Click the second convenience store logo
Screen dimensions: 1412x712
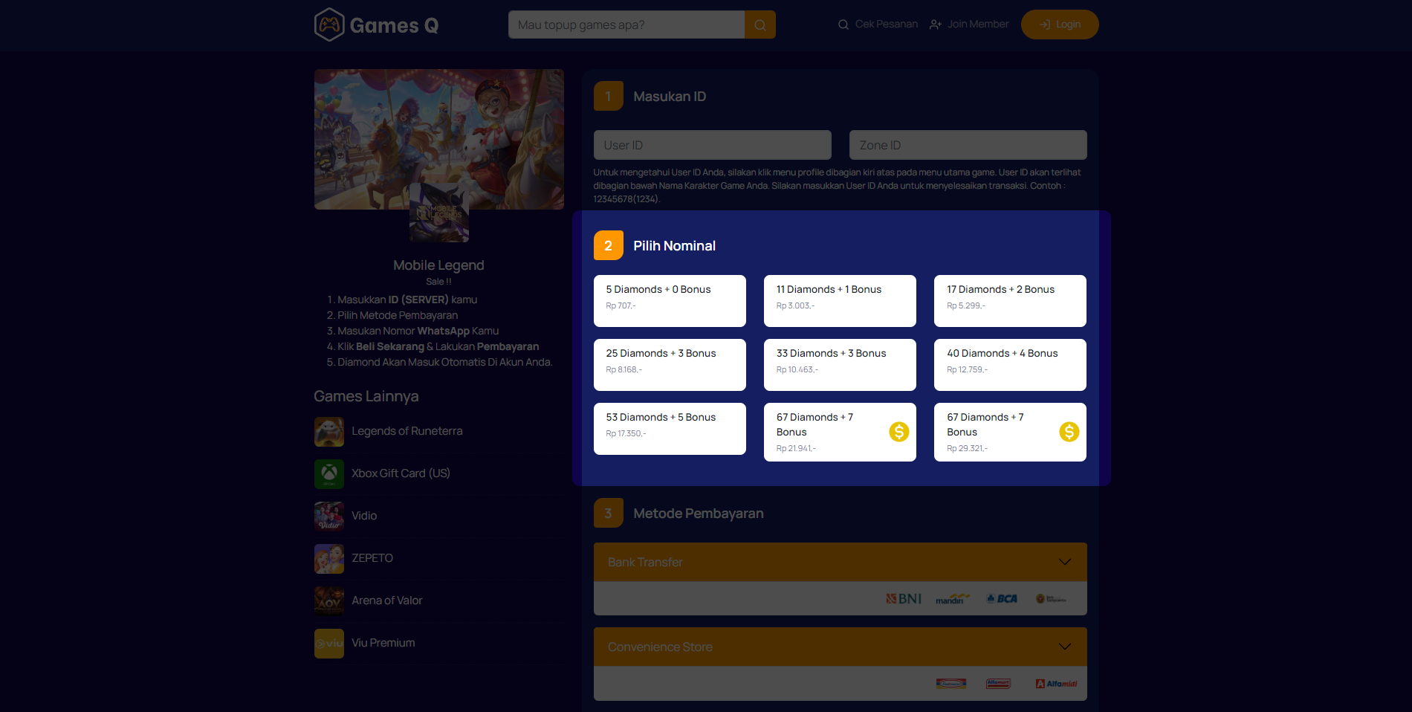click(998, 684)
